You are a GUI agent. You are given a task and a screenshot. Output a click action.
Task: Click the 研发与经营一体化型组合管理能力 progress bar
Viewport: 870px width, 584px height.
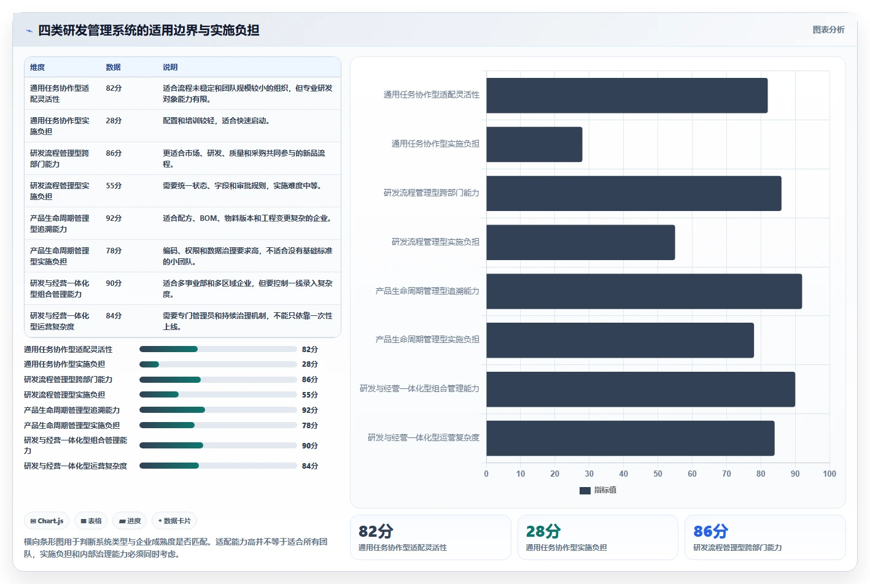[218, 445]
